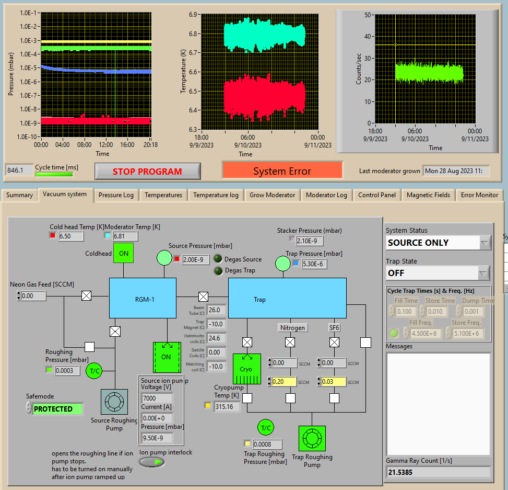Image resolution: width=508 pixels, height=490 pixels.
Task: Click the Neon Gas Feed valve icon
Action: (87, 296)
